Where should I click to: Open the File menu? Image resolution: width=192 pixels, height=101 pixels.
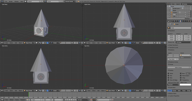coord(6,1)
